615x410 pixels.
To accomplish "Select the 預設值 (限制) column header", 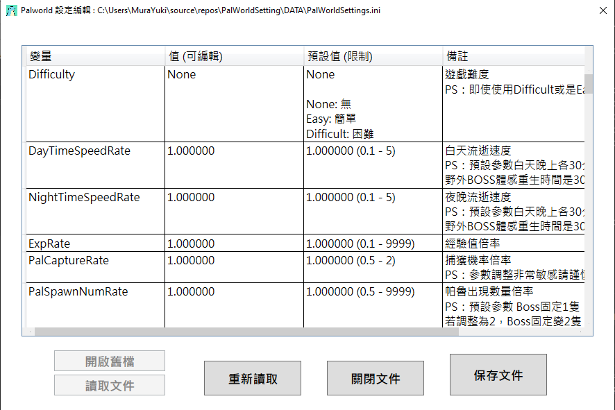I will [x=373, y=56].
